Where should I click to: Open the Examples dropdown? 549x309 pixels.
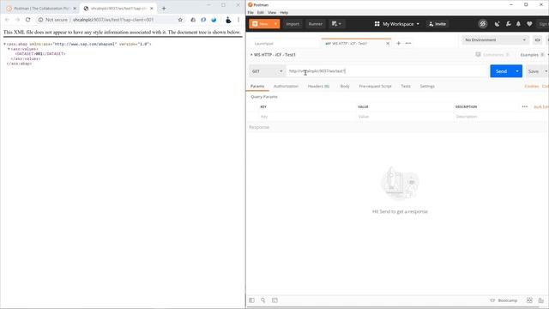532,55
